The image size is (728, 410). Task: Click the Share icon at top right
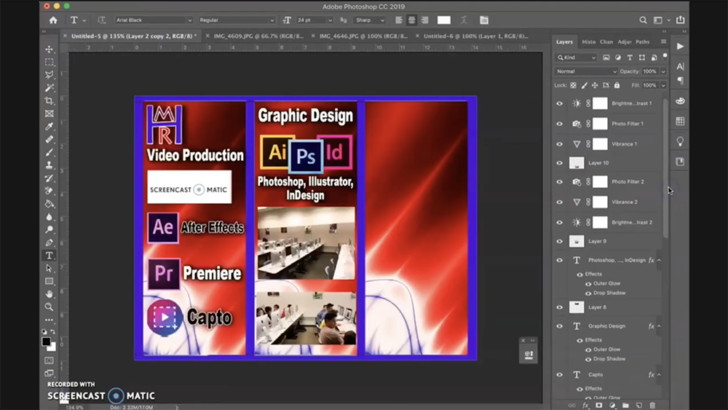click(x=680, y=20)
